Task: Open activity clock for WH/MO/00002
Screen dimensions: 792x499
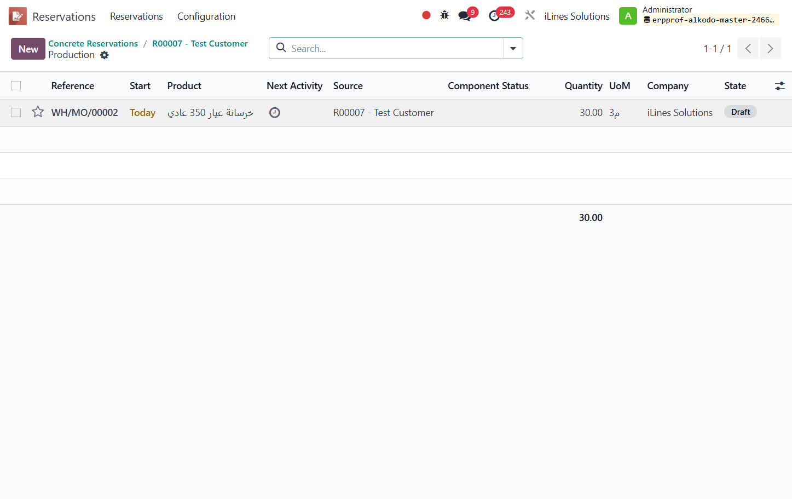Action: tap(275, 113)
